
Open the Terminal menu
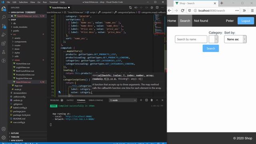click(x=53, y=2)
